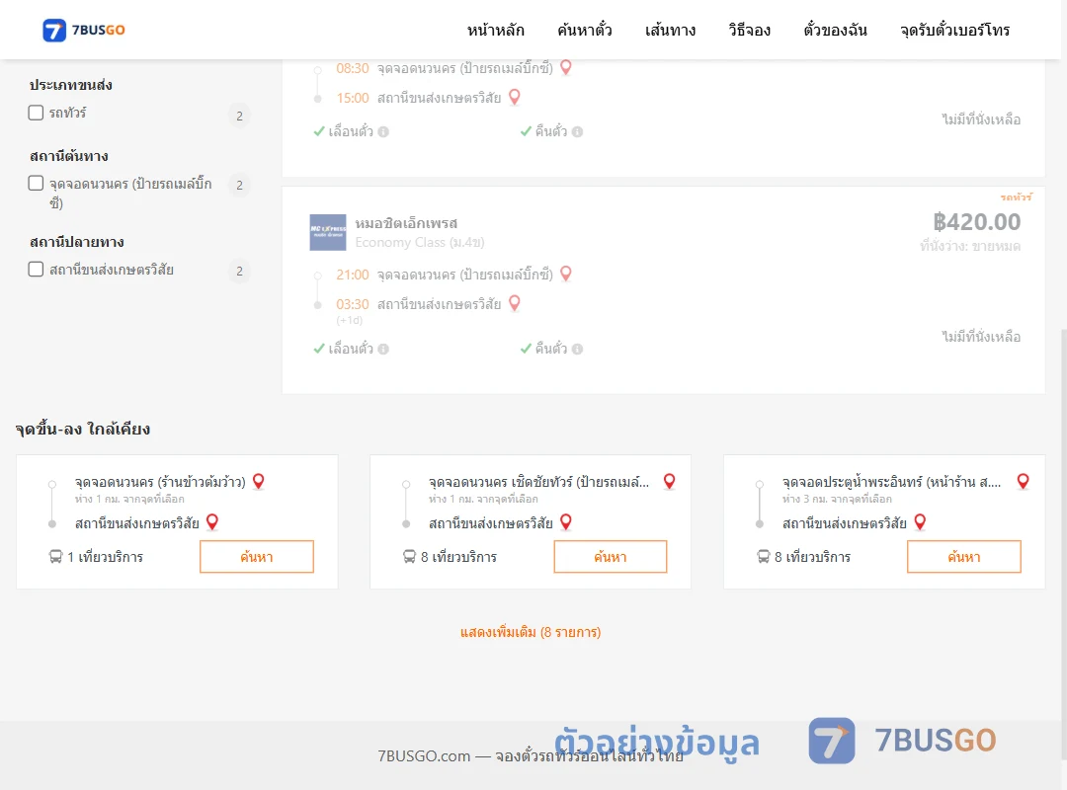Open the หน้าหลัก menu item
The image size is (1067, 790).
tap(495, 30)
